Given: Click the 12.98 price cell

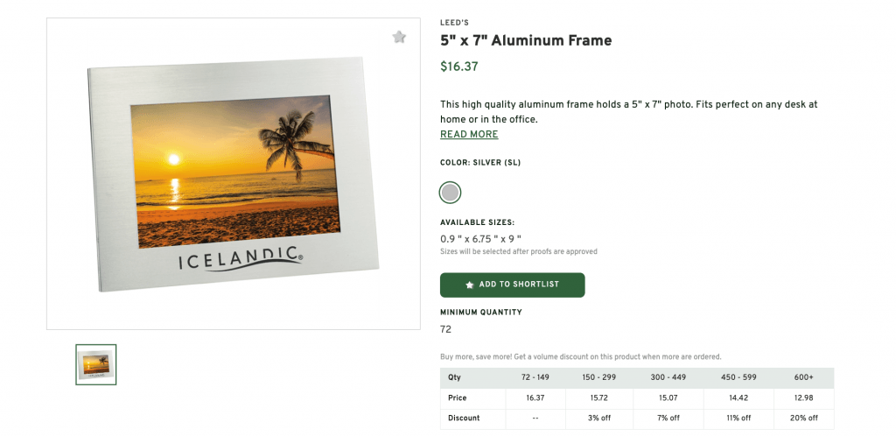Looking at the screenshot, I should click(x=803, y=397).
